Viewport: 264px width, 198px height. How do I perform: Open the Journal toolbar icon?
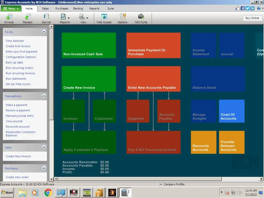pyautogui.click(x=46, y=19)
